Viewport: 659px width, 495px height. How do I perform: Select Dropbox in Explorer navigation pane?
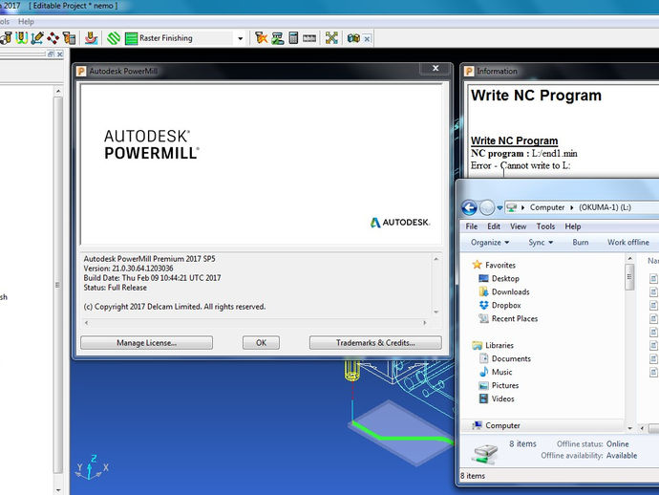[x=500, y=306]
